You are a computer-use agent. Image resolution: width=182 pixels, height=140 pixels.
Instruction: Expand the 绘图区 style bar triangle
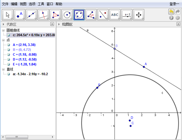(x=59, y=24)
